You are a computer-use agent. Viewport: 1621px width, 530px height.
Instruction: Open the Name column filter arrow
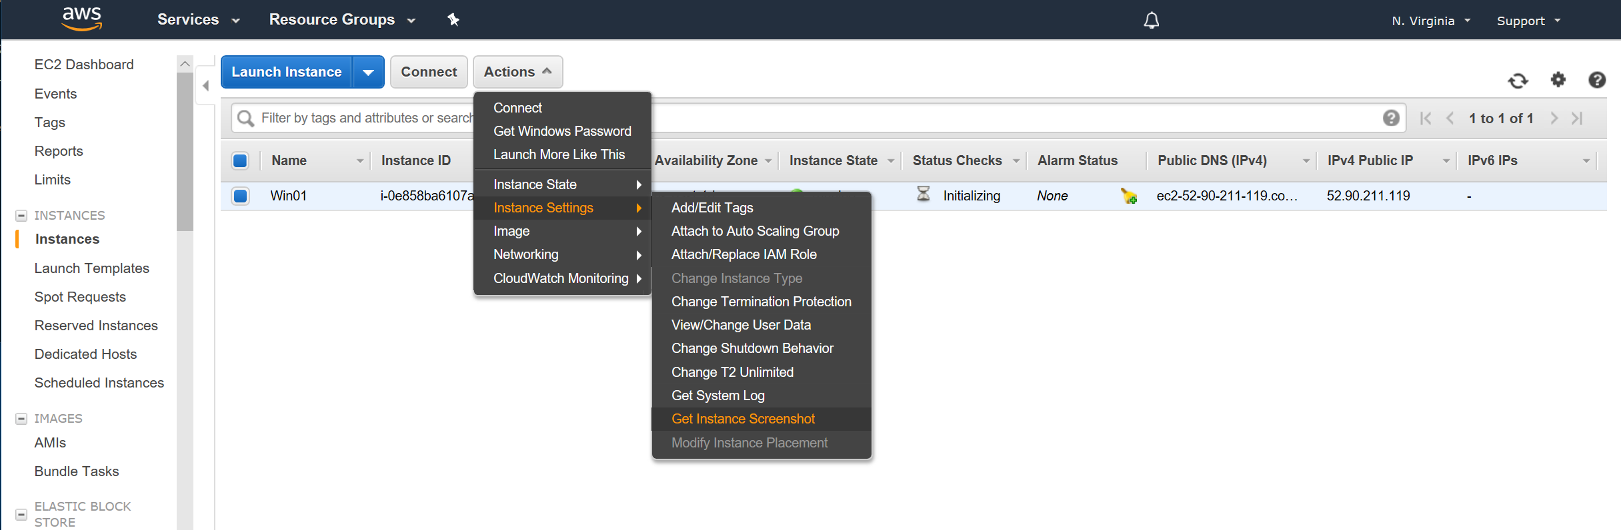360,161
